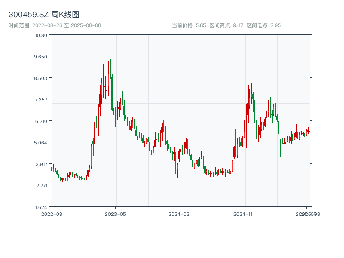Screen dimensions: 344x258
Task: Click y-axis label 3.917
Action: point(41,164)
